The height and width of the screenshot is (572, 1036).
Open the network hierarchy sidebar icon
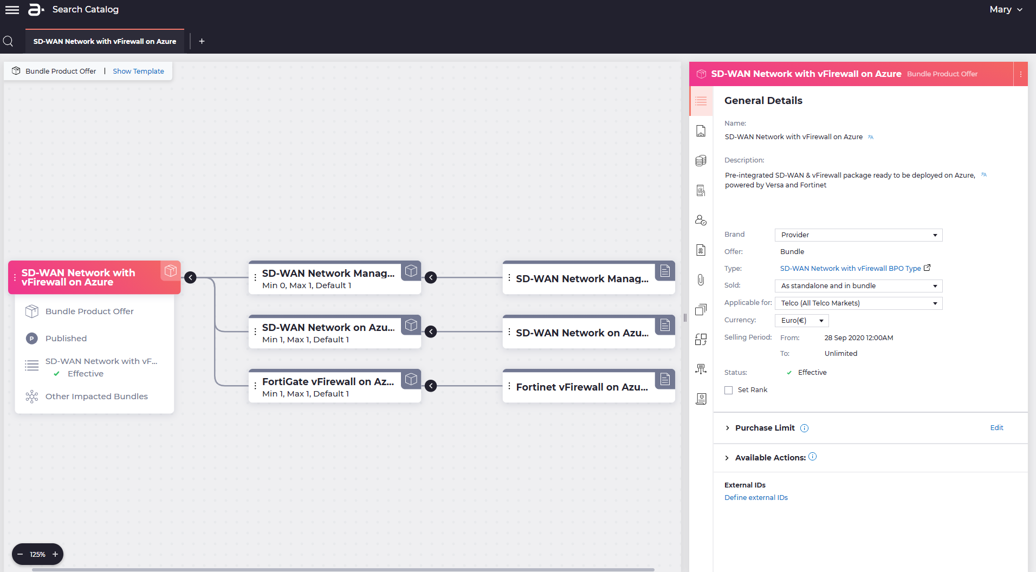tap(701, 369)
